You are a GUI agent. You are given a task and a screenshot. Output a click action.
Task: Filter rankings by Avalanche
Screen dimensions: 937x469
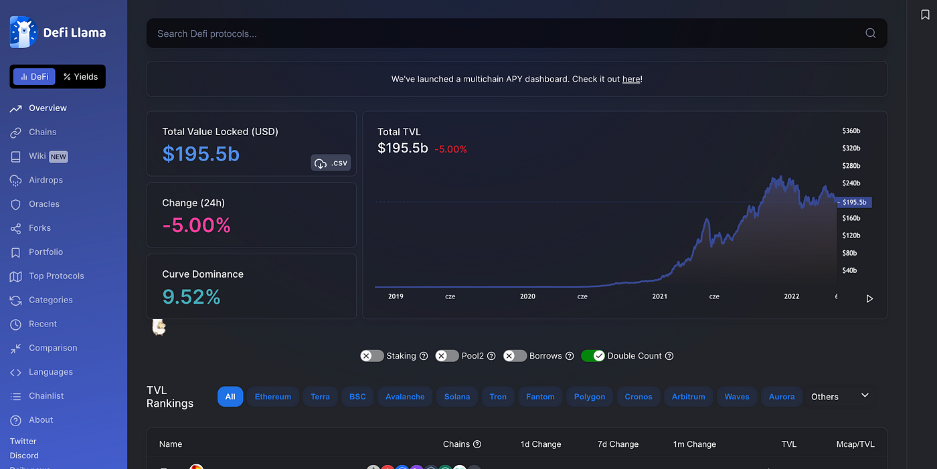click(405, 397)
